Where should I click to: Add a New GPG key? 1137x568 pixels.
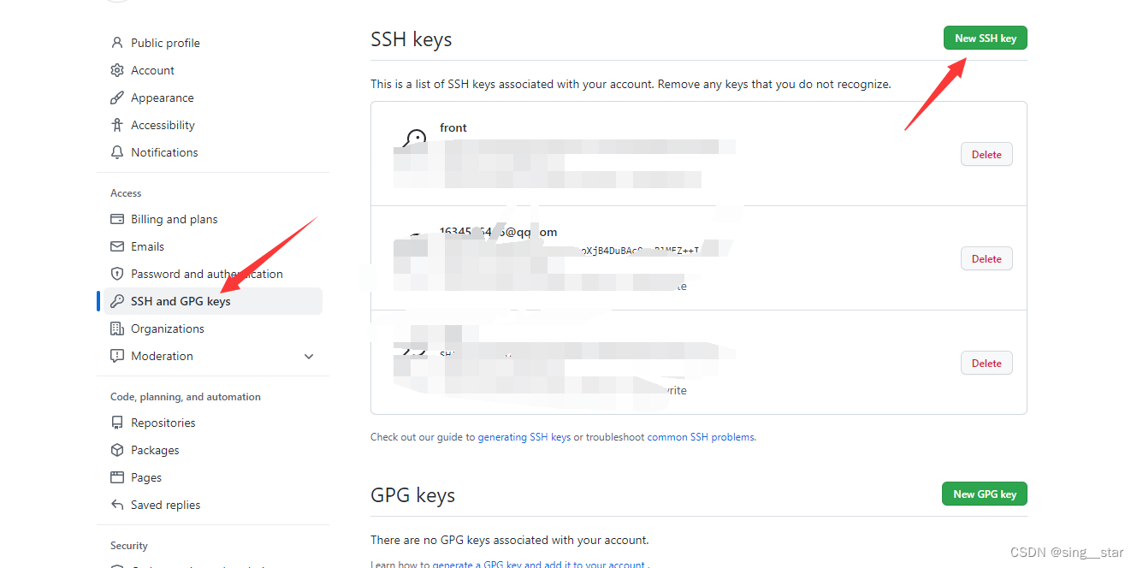click(985, 494)
